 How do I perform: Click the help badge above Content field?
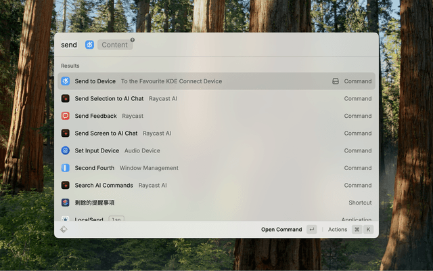(133, 40)
